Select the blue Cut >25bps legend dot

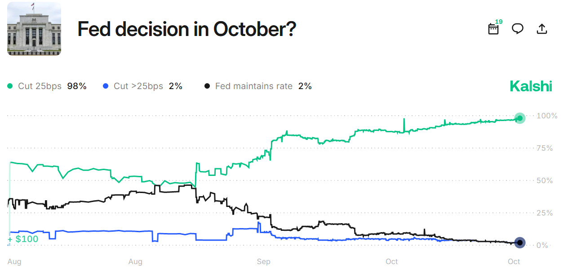click(x=105, y=85)
